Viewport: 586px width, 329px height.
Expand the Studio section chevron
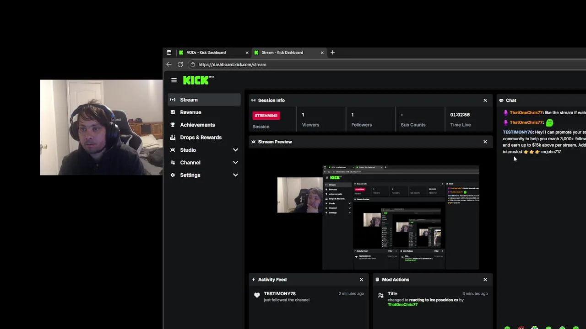pyautogui.click(x=235, y=150)
